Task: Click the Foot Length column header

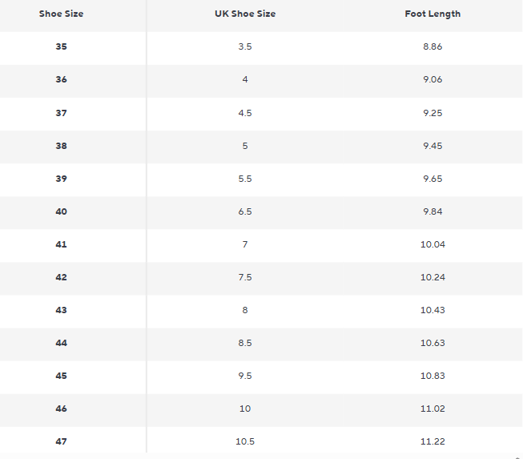Action: [432, 14]
